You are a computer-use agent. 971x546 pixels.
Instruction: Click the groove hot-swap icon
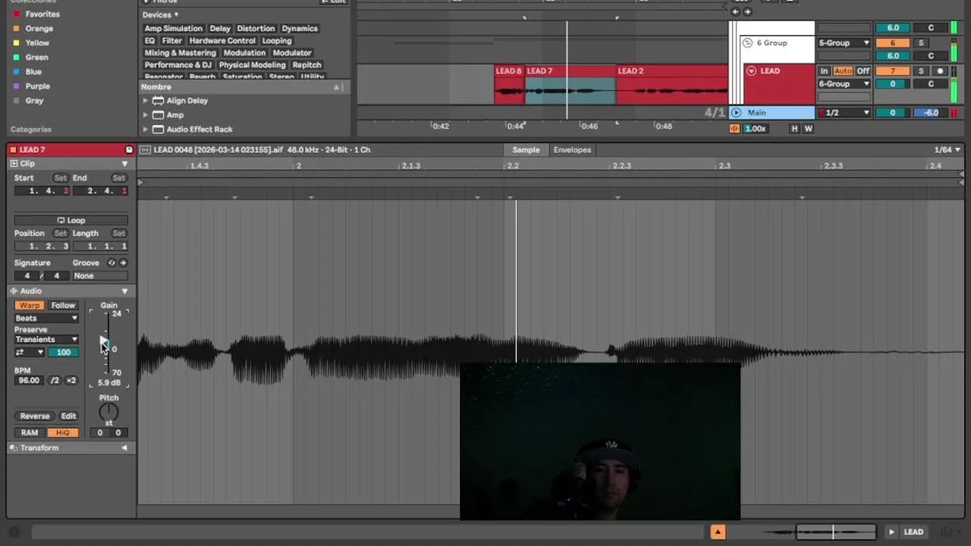112,262
